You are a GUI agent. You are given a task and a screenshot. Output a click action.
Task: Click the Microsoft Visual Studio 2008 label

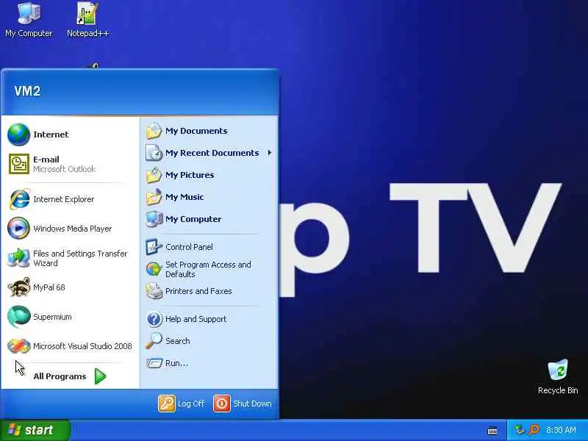pyautogui.click(x=82, y=346)
